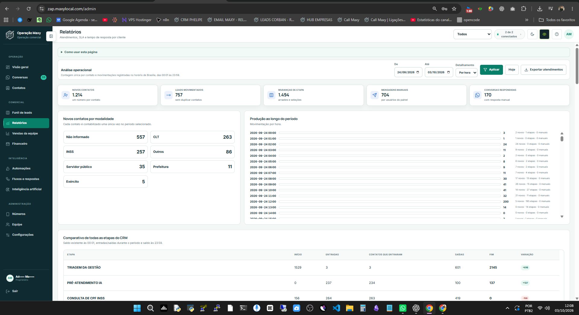Open Contatos in sidebar
Screen dimensions: 579x315
(26, 88)
